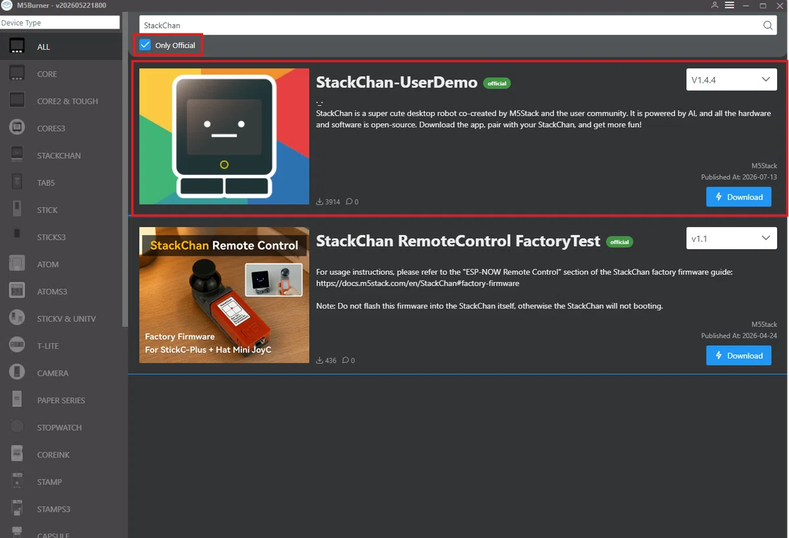Focus the StackChan search field
This screenshot has height=538, width=789.
coord(450,26)
